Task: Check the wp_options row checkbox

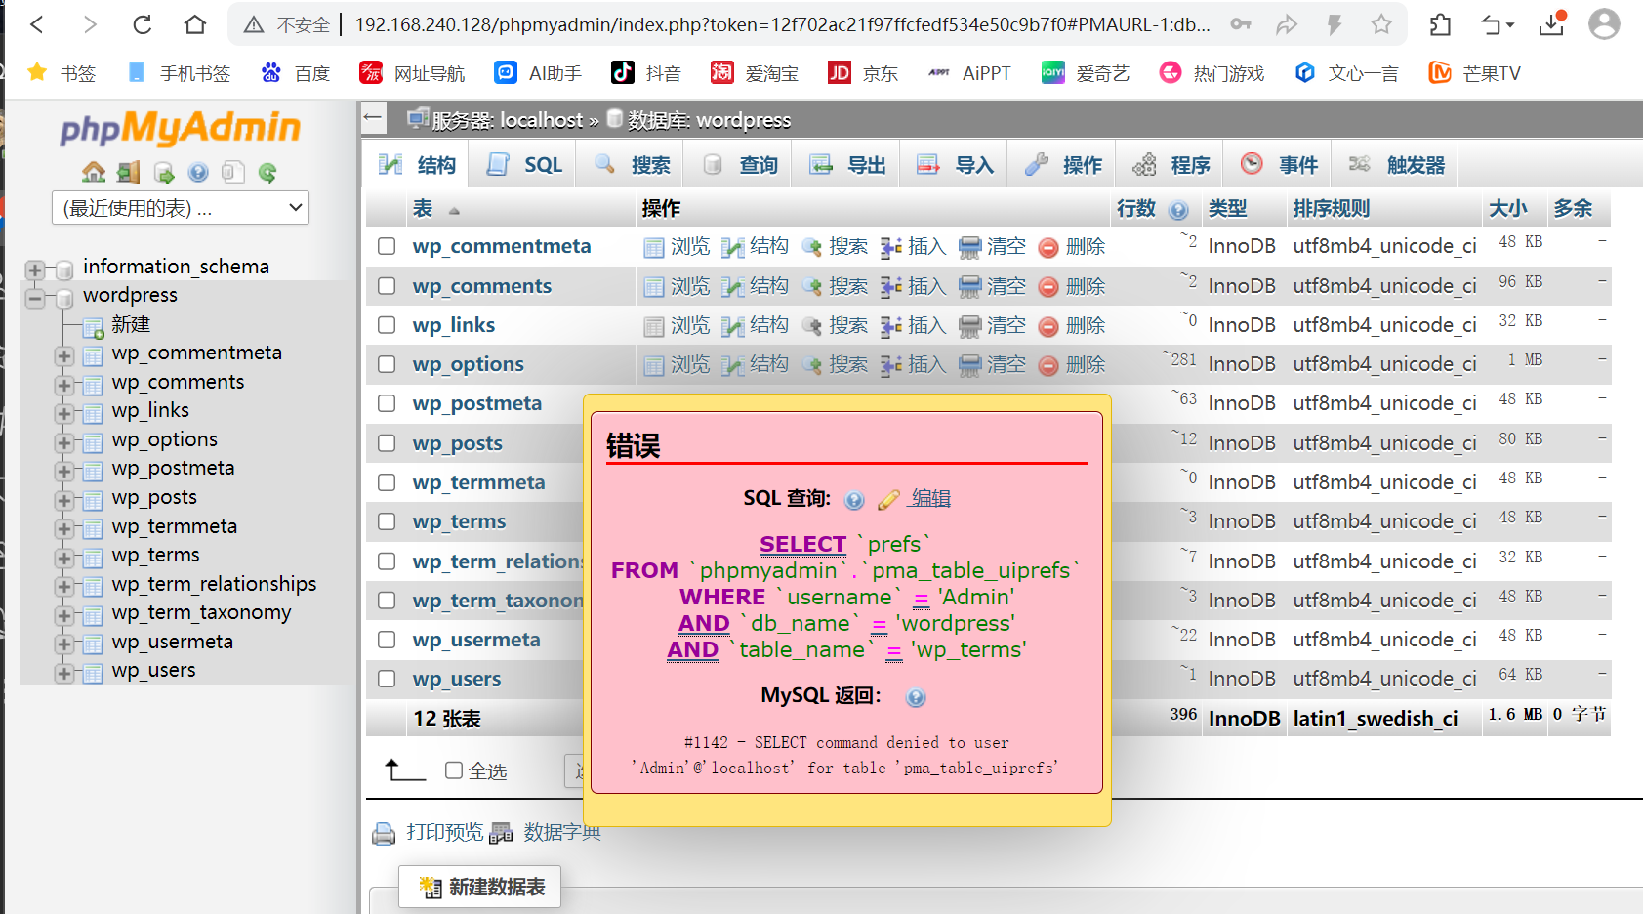Action: click(387, 364)
